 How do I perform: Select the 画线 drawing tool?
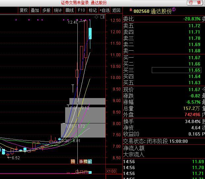pos(69,10)
